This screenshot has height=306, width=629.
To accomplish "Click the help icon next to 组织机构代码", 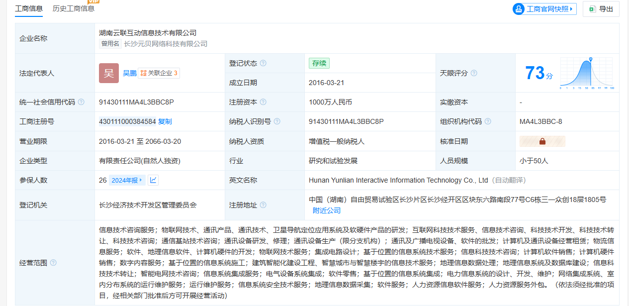I will 488,121.
